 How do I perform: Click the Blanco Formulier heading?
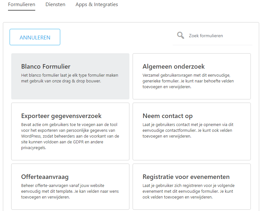pos(46,66)
